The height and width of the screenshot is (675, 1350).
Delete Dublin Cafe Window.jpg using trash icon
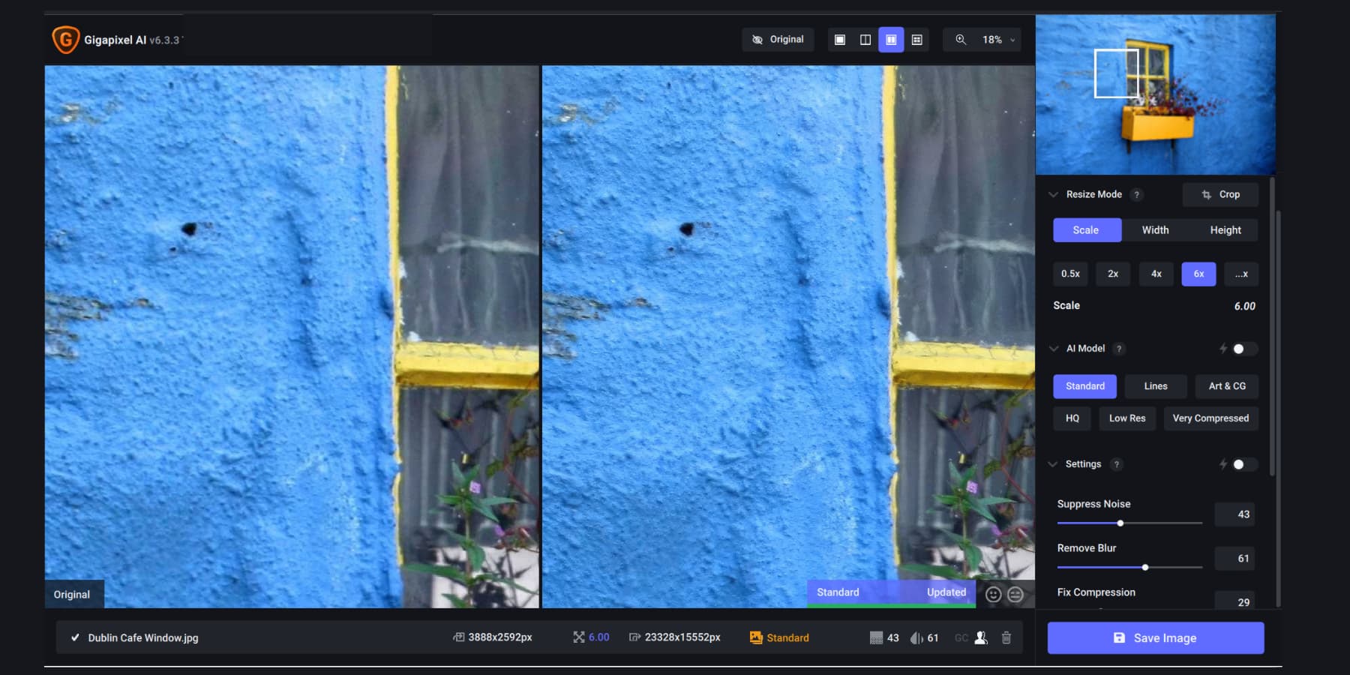click(1006, 637)
